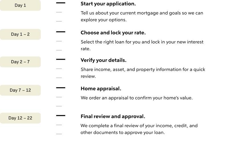Click the 'Verify your details.' heading

[x=103, y=60]
